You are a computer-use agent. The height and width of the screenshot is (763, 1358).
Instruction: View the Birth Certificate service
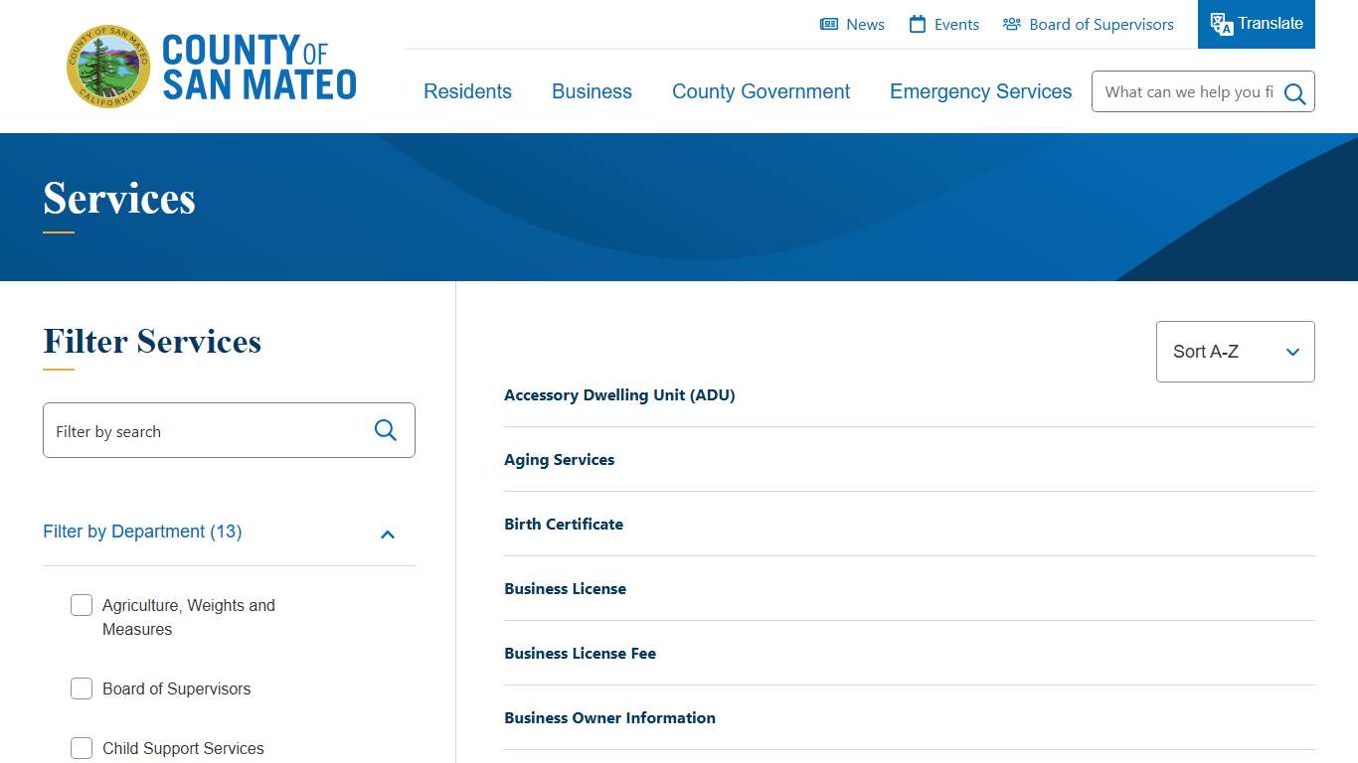[x=564, y=524]
